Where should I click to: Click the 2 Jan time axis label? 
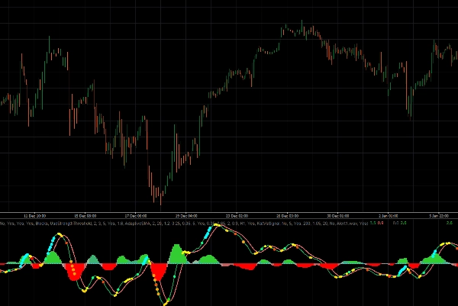coord(389,216)
